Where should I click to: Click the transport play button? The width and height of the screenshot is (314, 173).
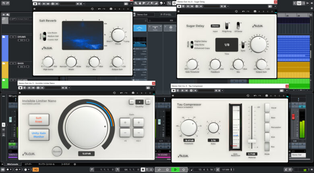tap(176, 170)
